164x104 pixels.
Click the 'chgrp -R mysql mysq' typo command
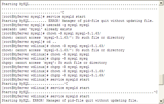point(69,59)
